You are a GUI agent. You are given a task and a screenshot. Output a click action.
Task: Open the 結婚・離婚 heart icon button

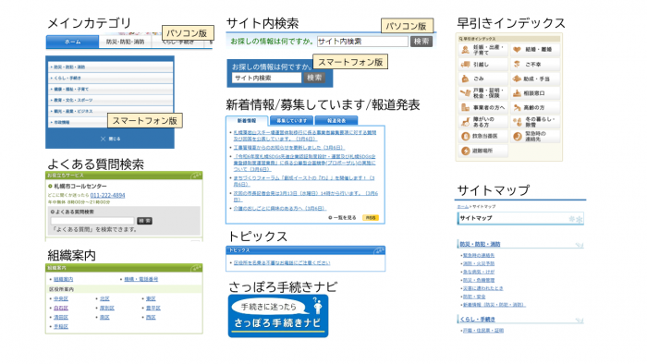535,50
